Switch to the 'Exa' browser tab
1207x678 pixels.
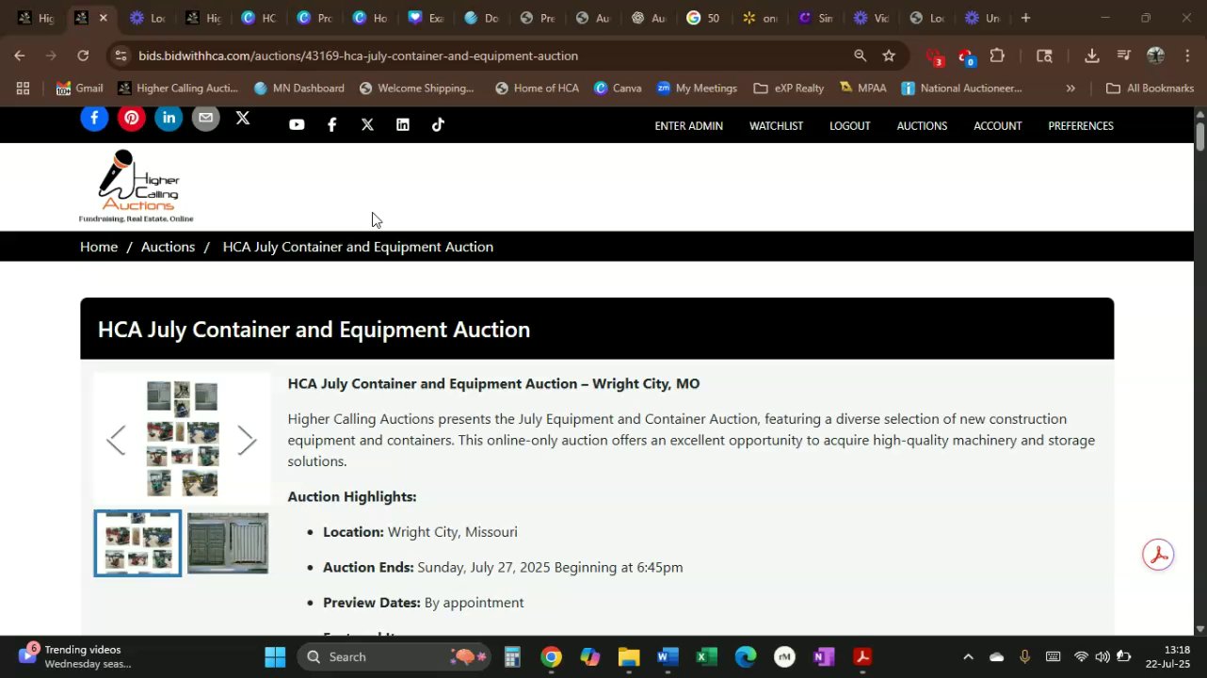[426, 18]
